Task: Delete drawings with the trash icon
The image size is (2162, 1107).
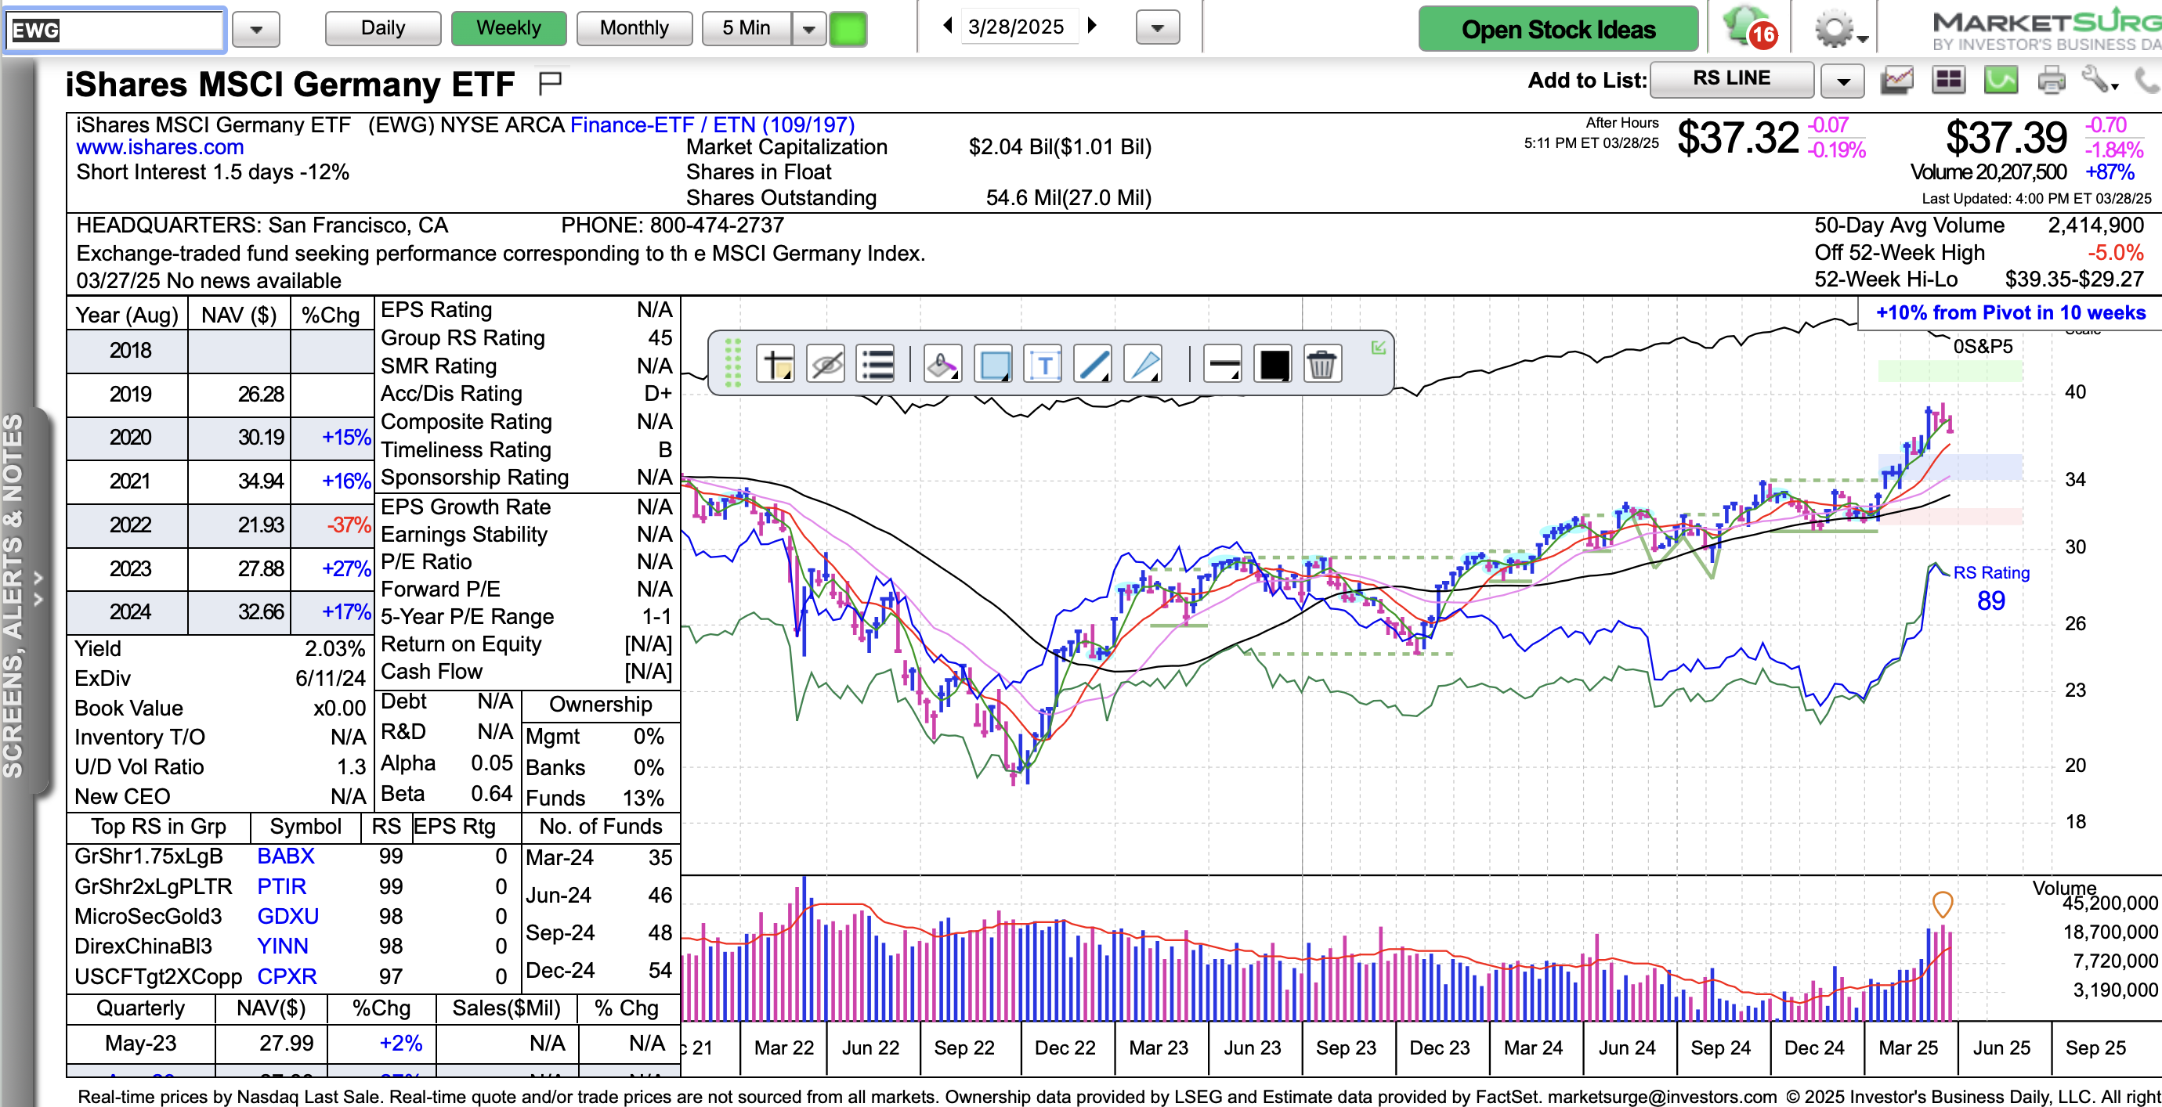Action: point(1321,365)
